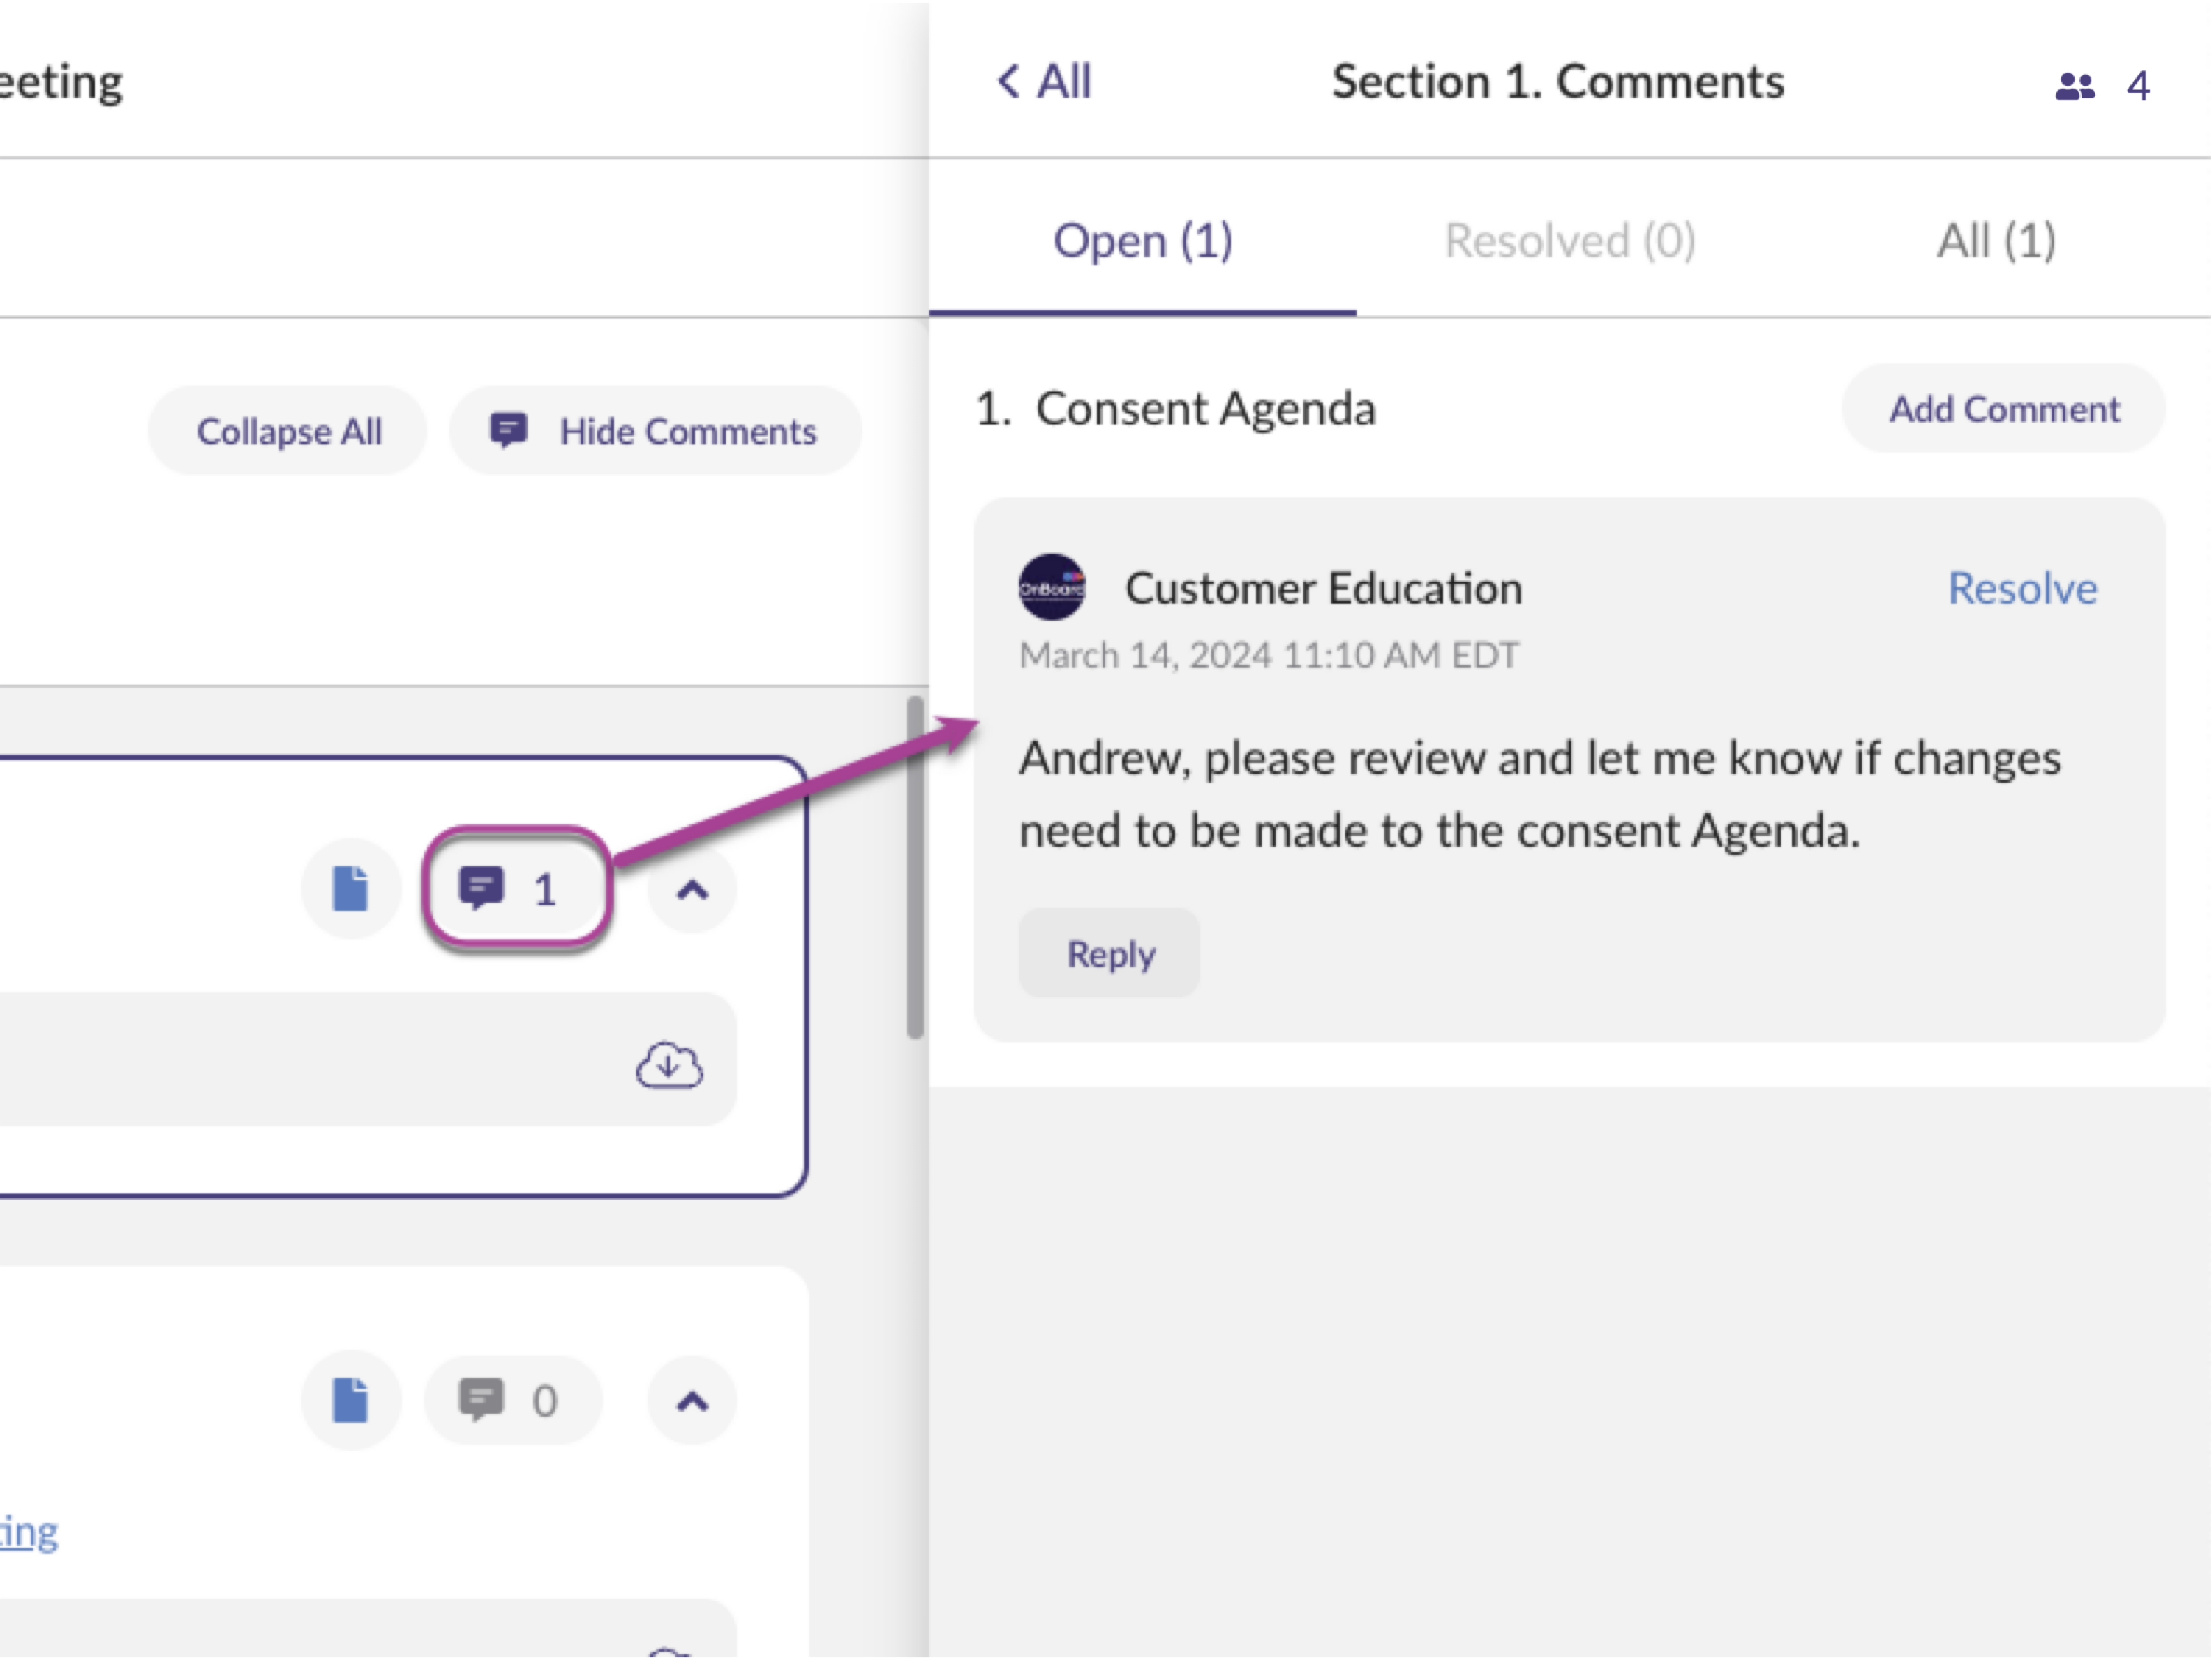Click Hide Comments button
Image resolution: width=2212 pixels, height=1660 pixels.
[x=655, y=432]
